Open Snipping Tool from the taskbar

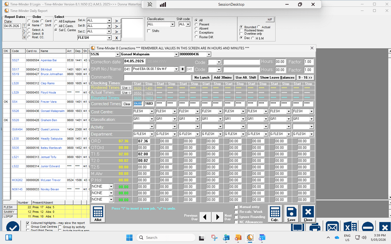click(215, 237)
